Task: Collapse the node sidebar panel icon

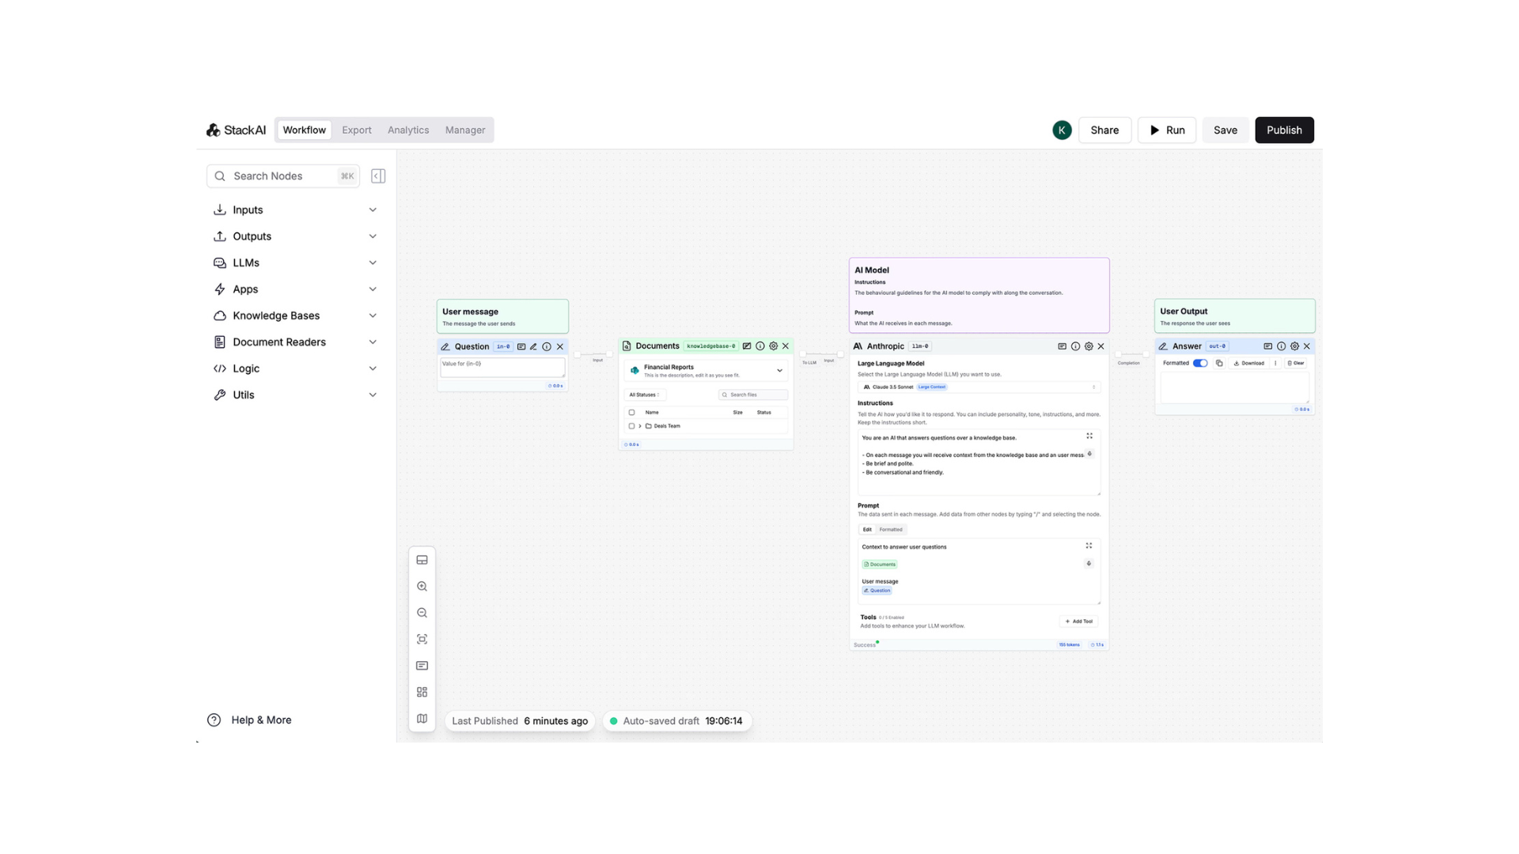Action: click(x=378, y=176)
